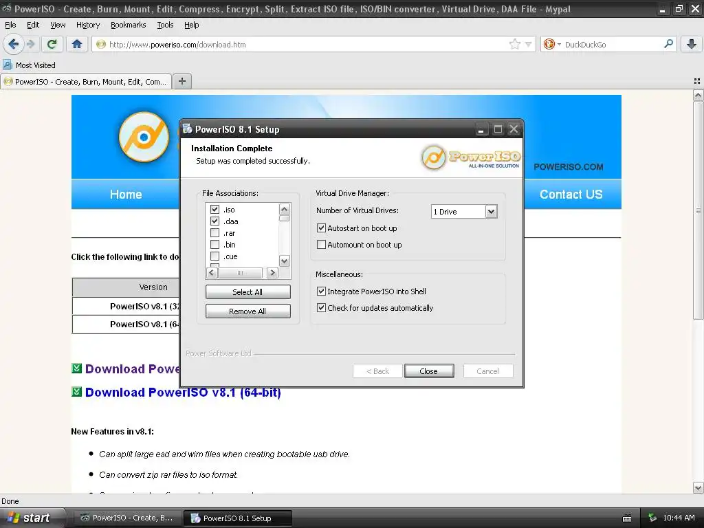
Task: Check the .cue file association
Action: (x=214, y=256)
